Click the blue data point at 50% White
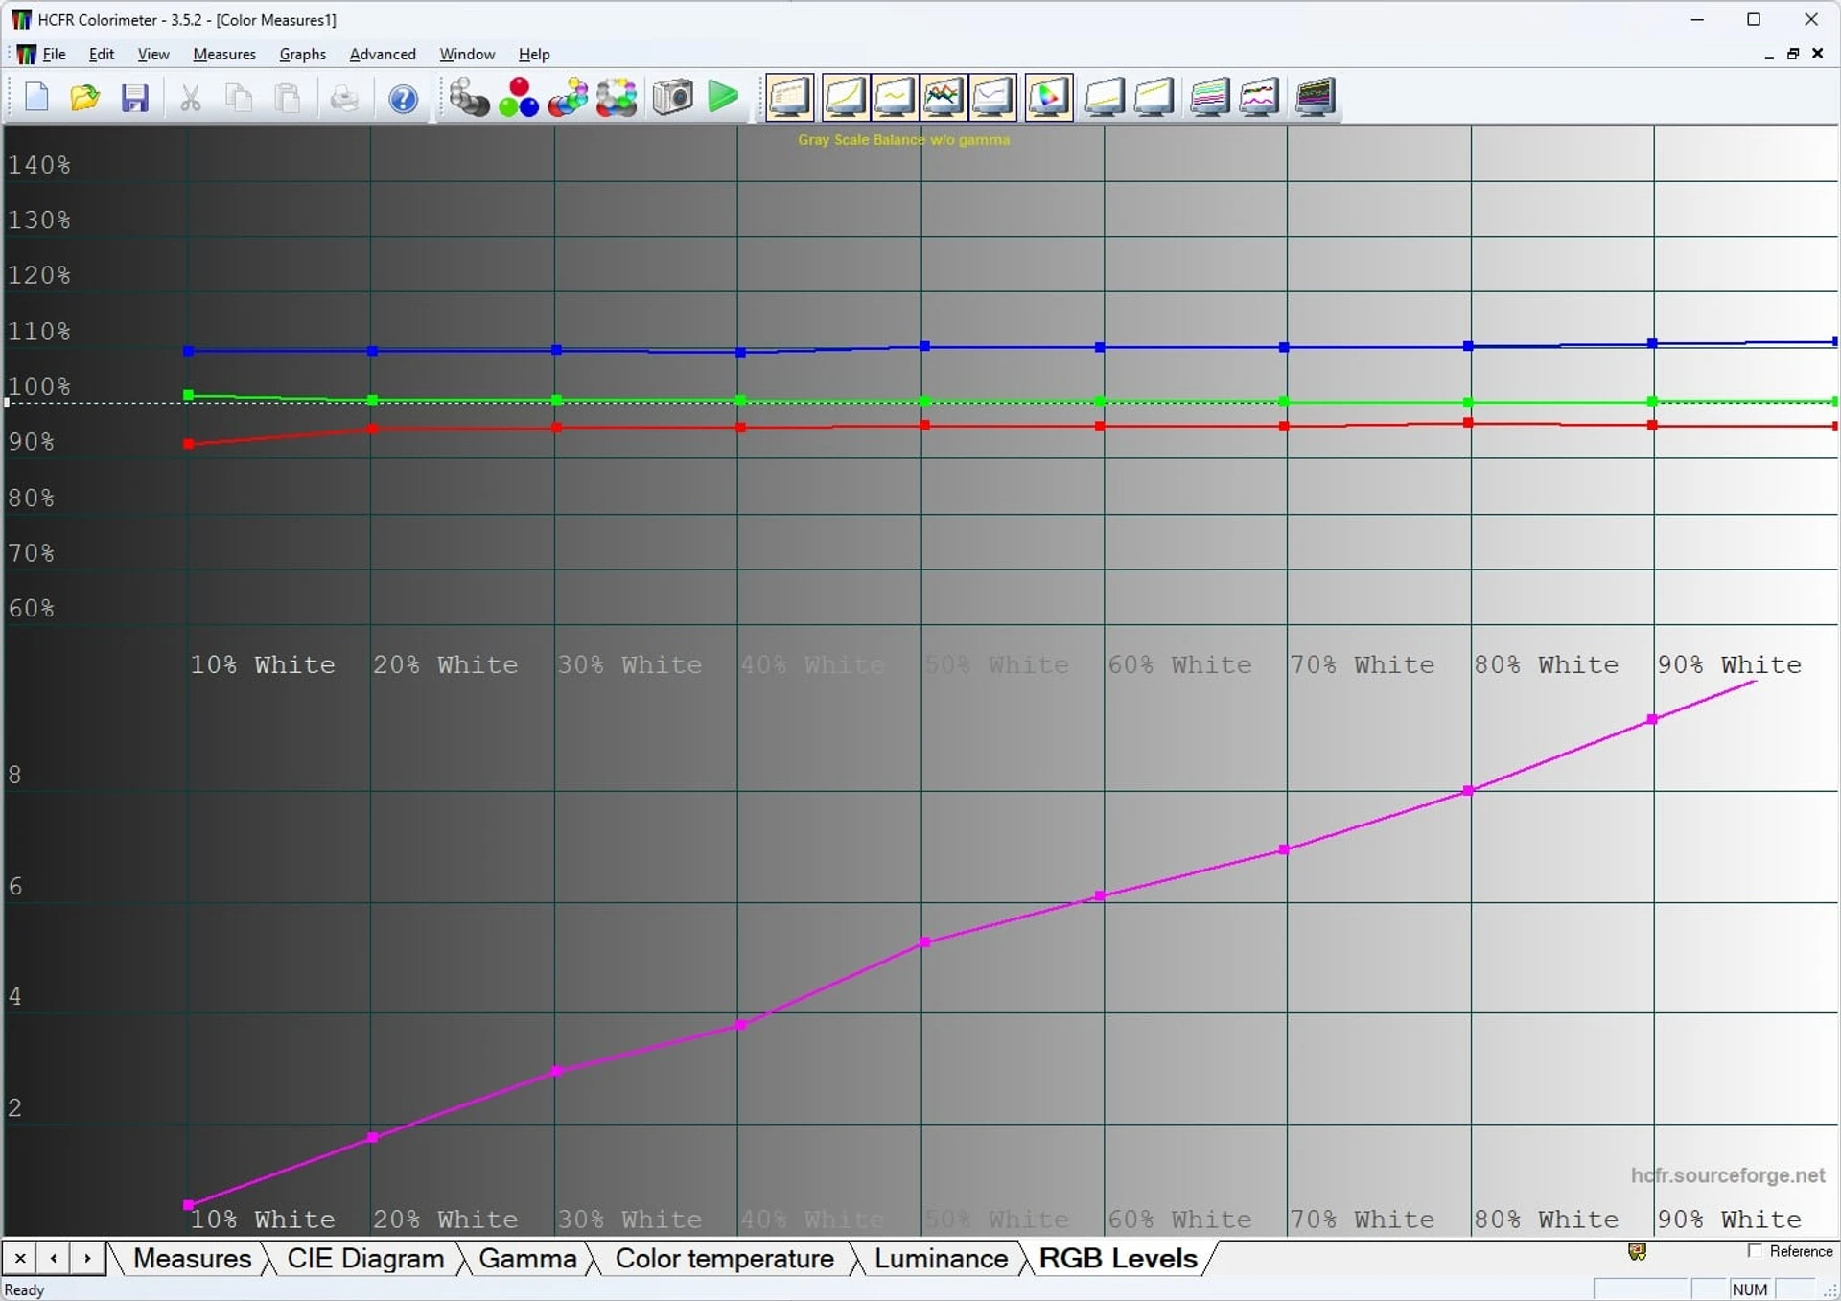Screen dimensions: 1841x1301 coord(924,346)
